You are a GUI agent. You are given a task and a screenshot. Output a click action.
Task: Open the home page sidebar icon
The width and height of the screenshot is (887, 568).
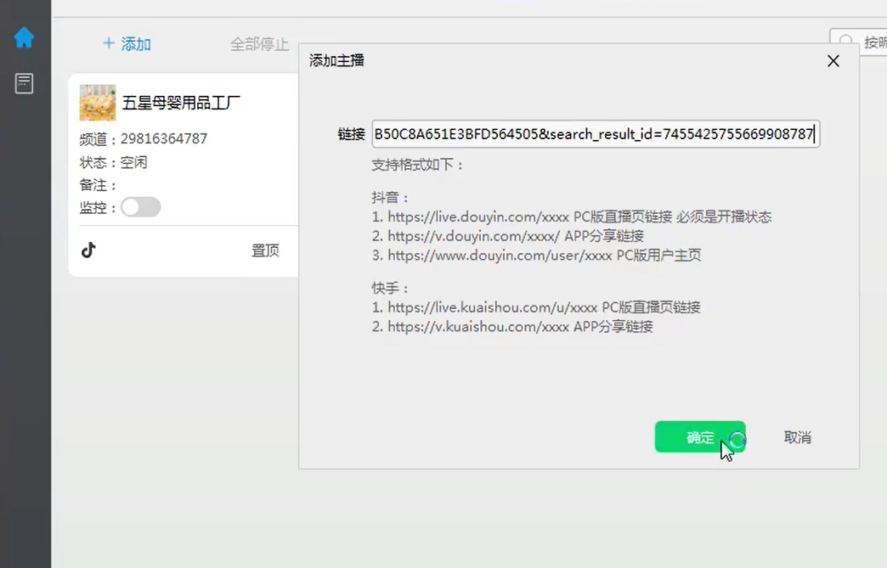point(24,37)
